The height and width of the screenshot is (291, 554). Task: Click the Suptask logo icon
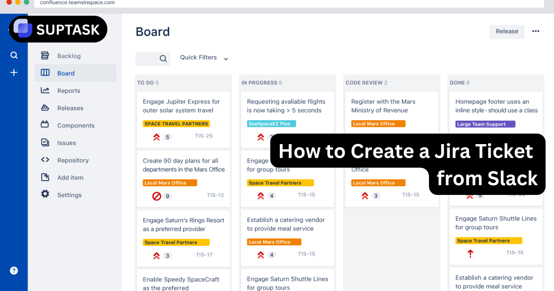point(22,29)
